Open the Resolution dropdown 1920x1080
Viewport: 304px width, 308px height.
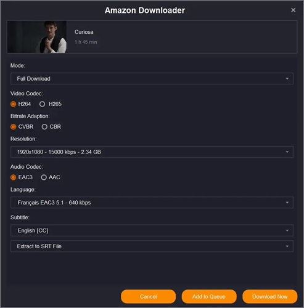[x=152, y=152]
